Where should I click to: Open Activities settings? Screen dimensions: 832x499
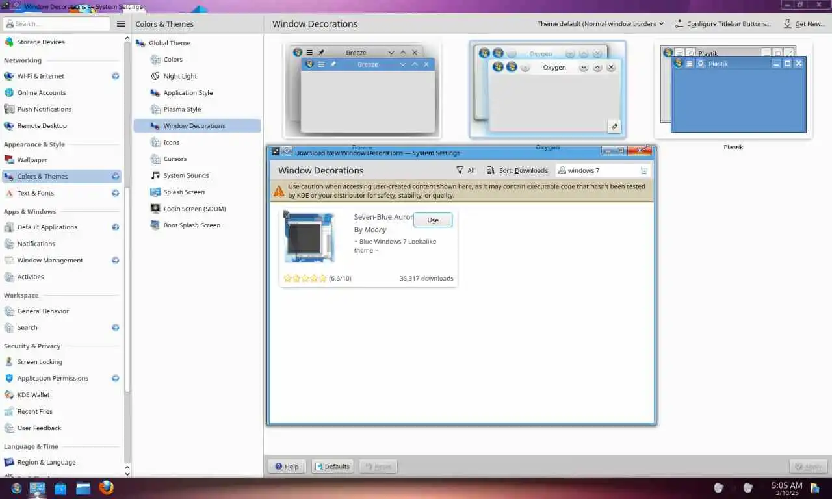[62, 277]
